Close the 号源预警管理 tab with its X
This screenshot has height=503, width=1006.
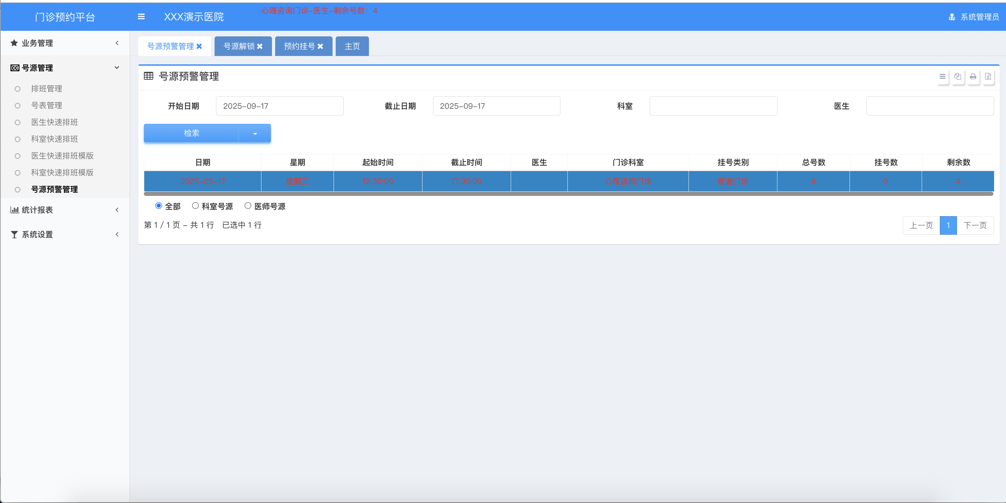coord(199,47)
